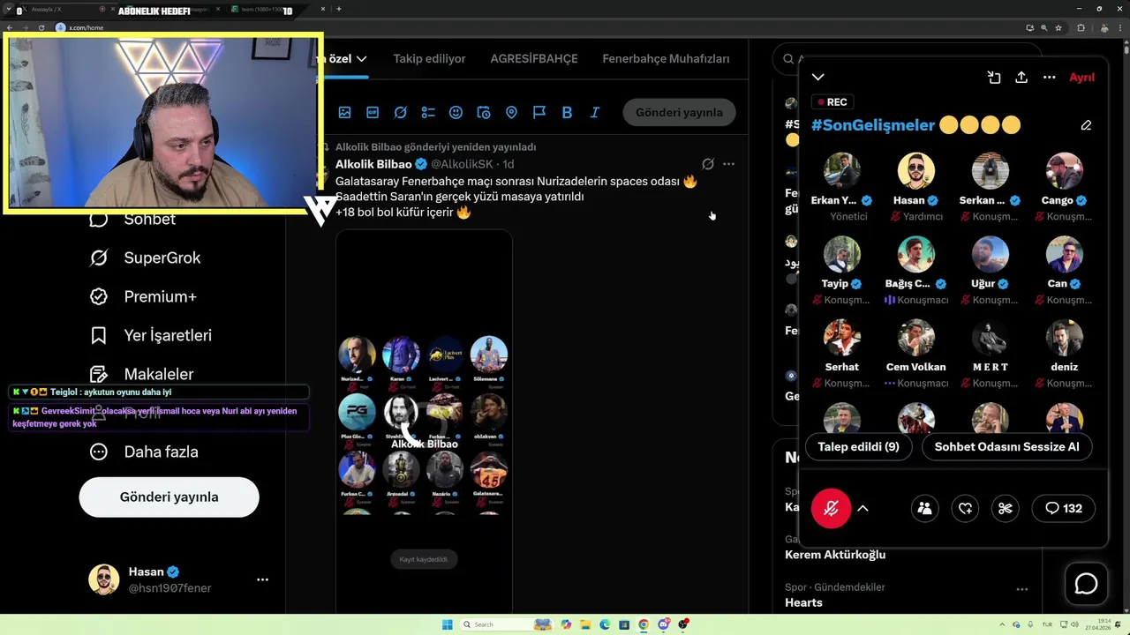Image resolution: width=1130 pixels, height=635 pixels.
Task: Open the floating chat messages button
Action: point(1086,584)
